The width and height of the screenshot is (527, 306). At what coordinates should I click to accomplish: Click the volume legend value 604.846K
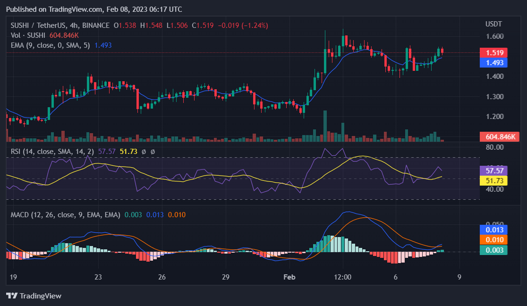click(x=64, y=35)
